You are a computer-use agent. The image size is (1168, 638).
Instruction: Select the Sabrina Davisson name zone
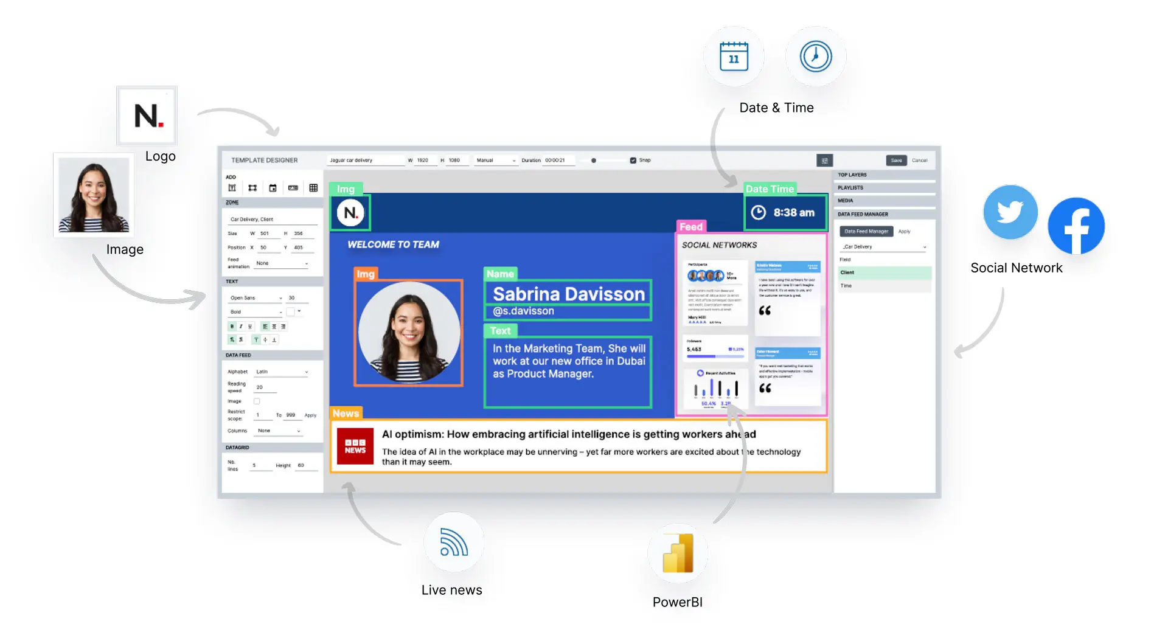click(568, 294)
